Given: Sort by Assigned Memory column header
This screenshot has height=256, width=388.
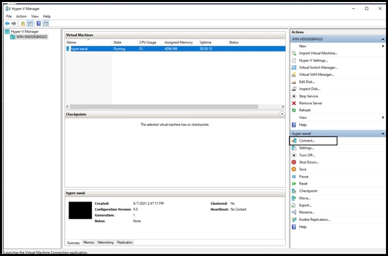Looking at the screenshot, I should coord(180,42).
